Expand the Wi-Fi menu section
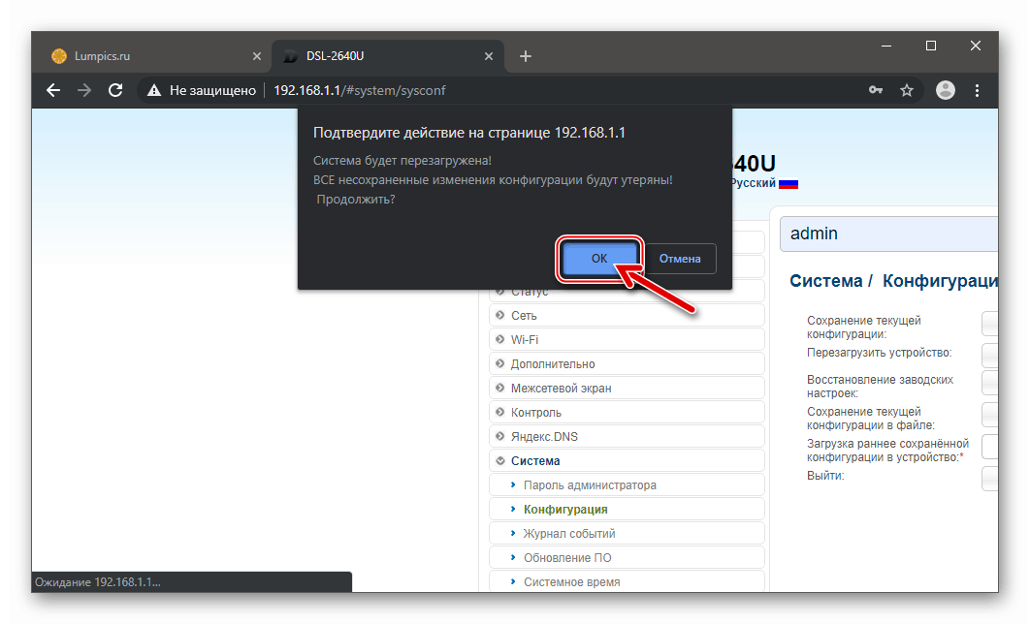The width and height of the screenshot is (1030, 624). [627, 340]
